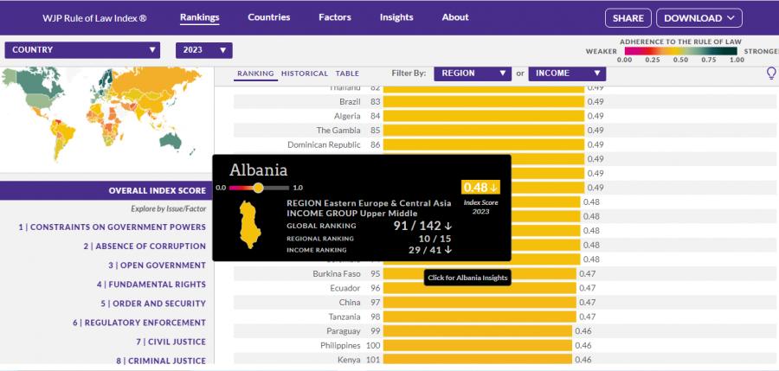Open the About nav item

[x=455, y=17]
